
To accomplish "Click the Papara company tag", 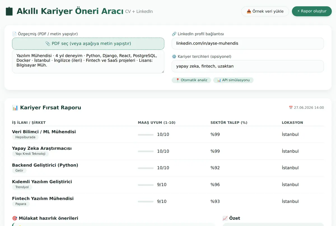I will tap(21, 204).
